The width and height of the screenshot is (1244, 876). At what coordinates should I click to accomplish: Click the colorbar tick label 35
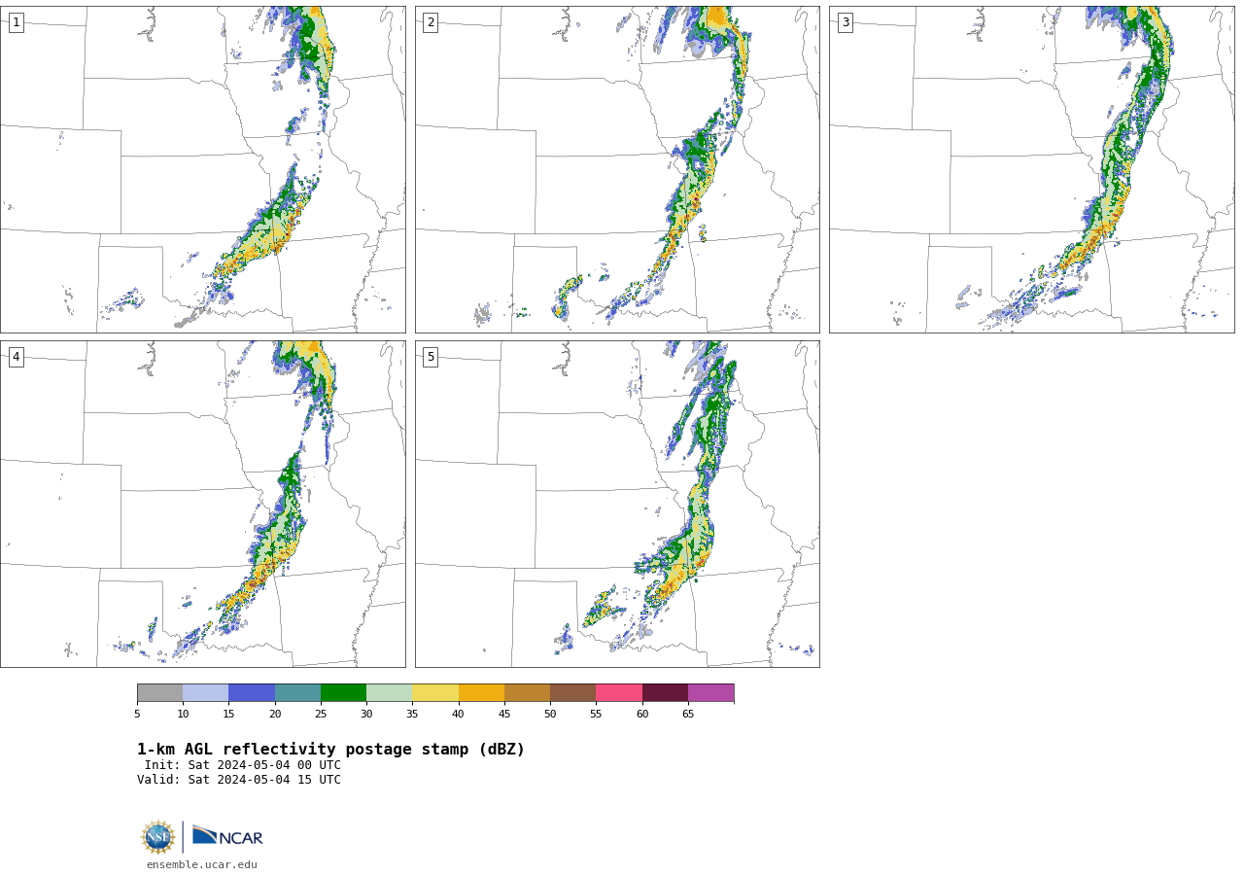click(412, 715)
